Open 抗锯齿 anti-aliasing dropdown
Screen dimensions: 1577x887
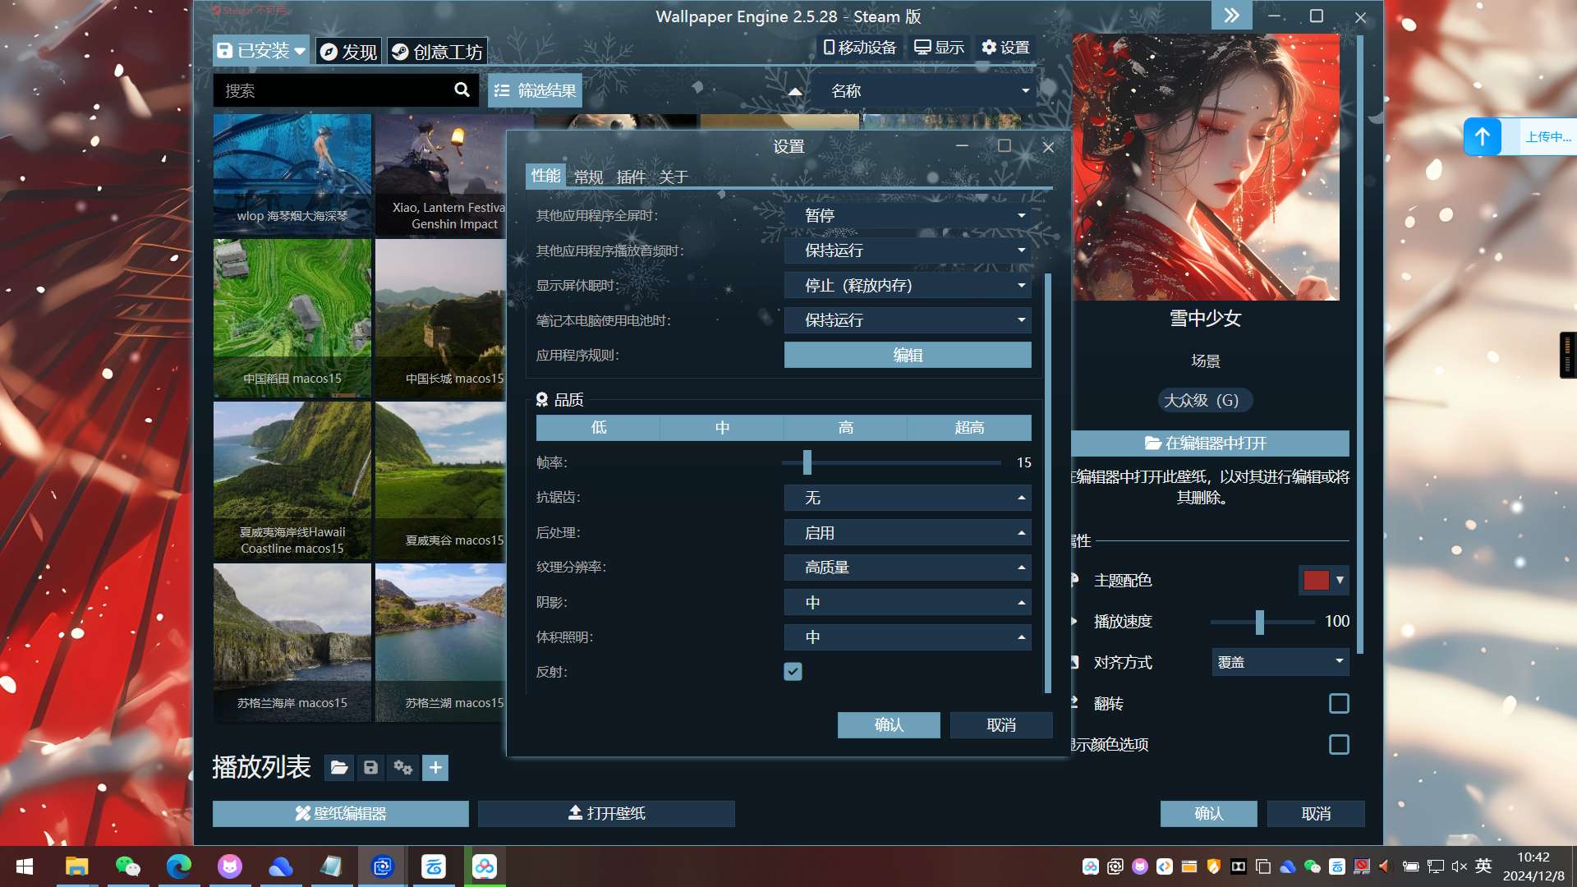tap(908, 498)
